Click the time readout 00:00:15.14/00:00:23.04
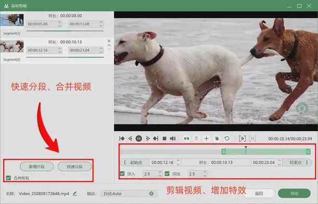Screen dimensions: 318x204 [290, 139]
